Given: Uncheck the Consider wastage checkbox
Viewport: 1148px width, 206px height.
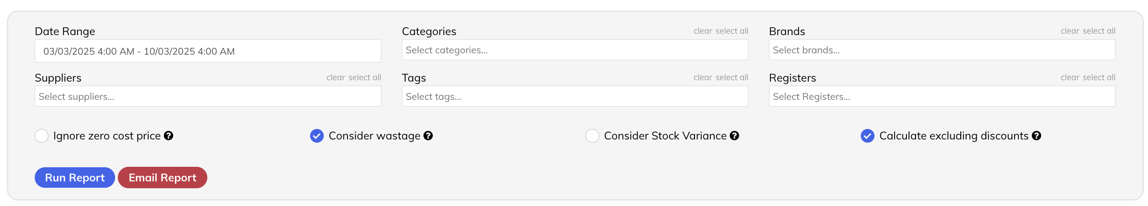Looking at the screenshot, I should point(317,136).
